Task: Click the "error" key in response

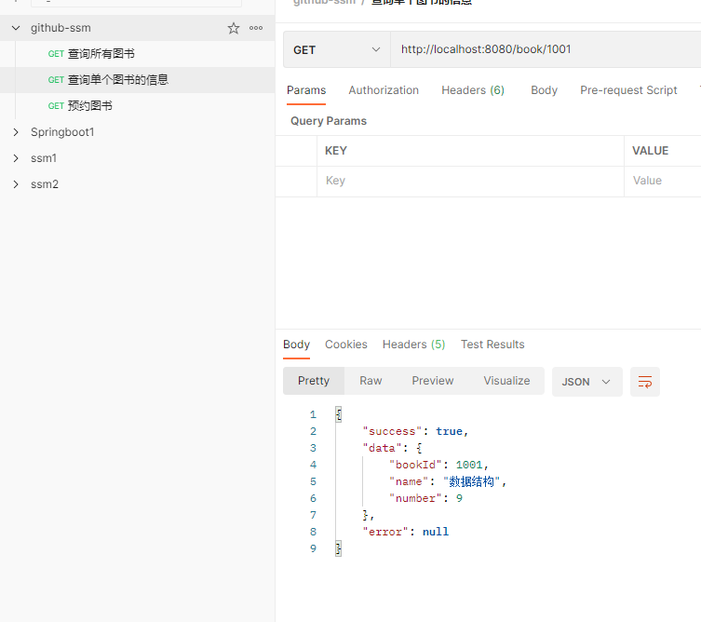Action: (385, 532)
